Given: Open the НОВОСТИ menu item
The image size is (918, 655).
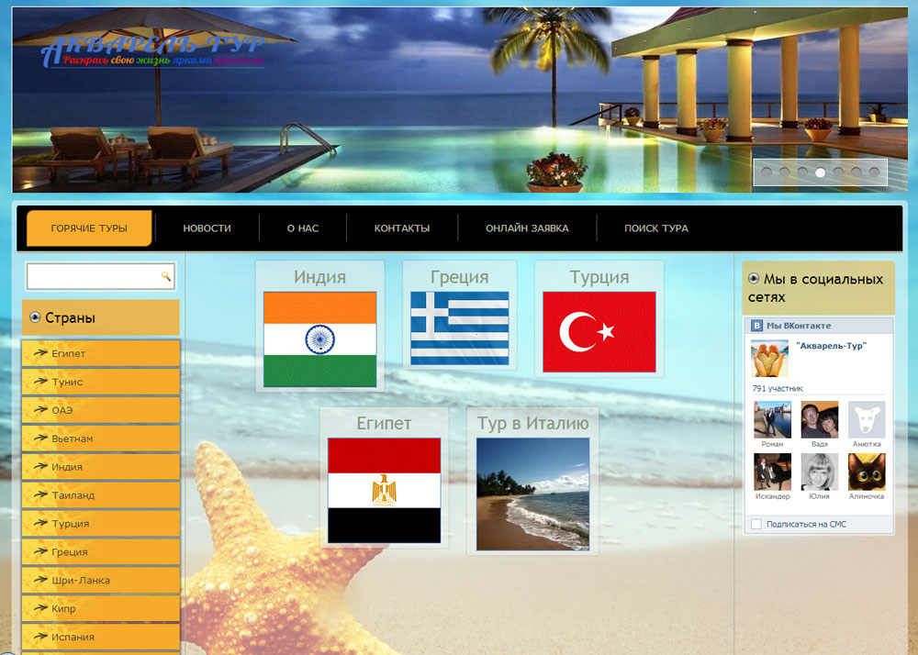Looking at the screenshot, I should [207, 228].
